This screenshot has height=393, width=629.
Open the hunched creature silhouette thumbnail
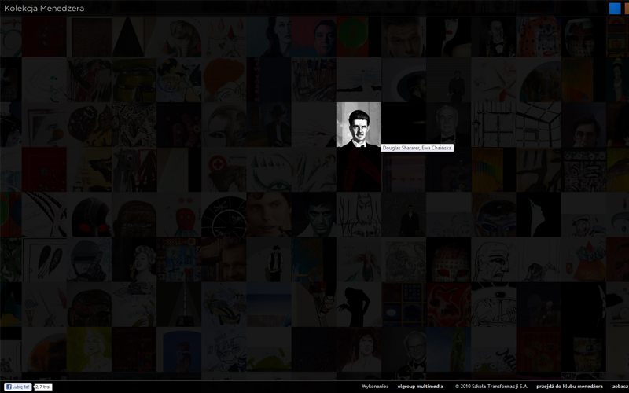(x=359, y=304)
